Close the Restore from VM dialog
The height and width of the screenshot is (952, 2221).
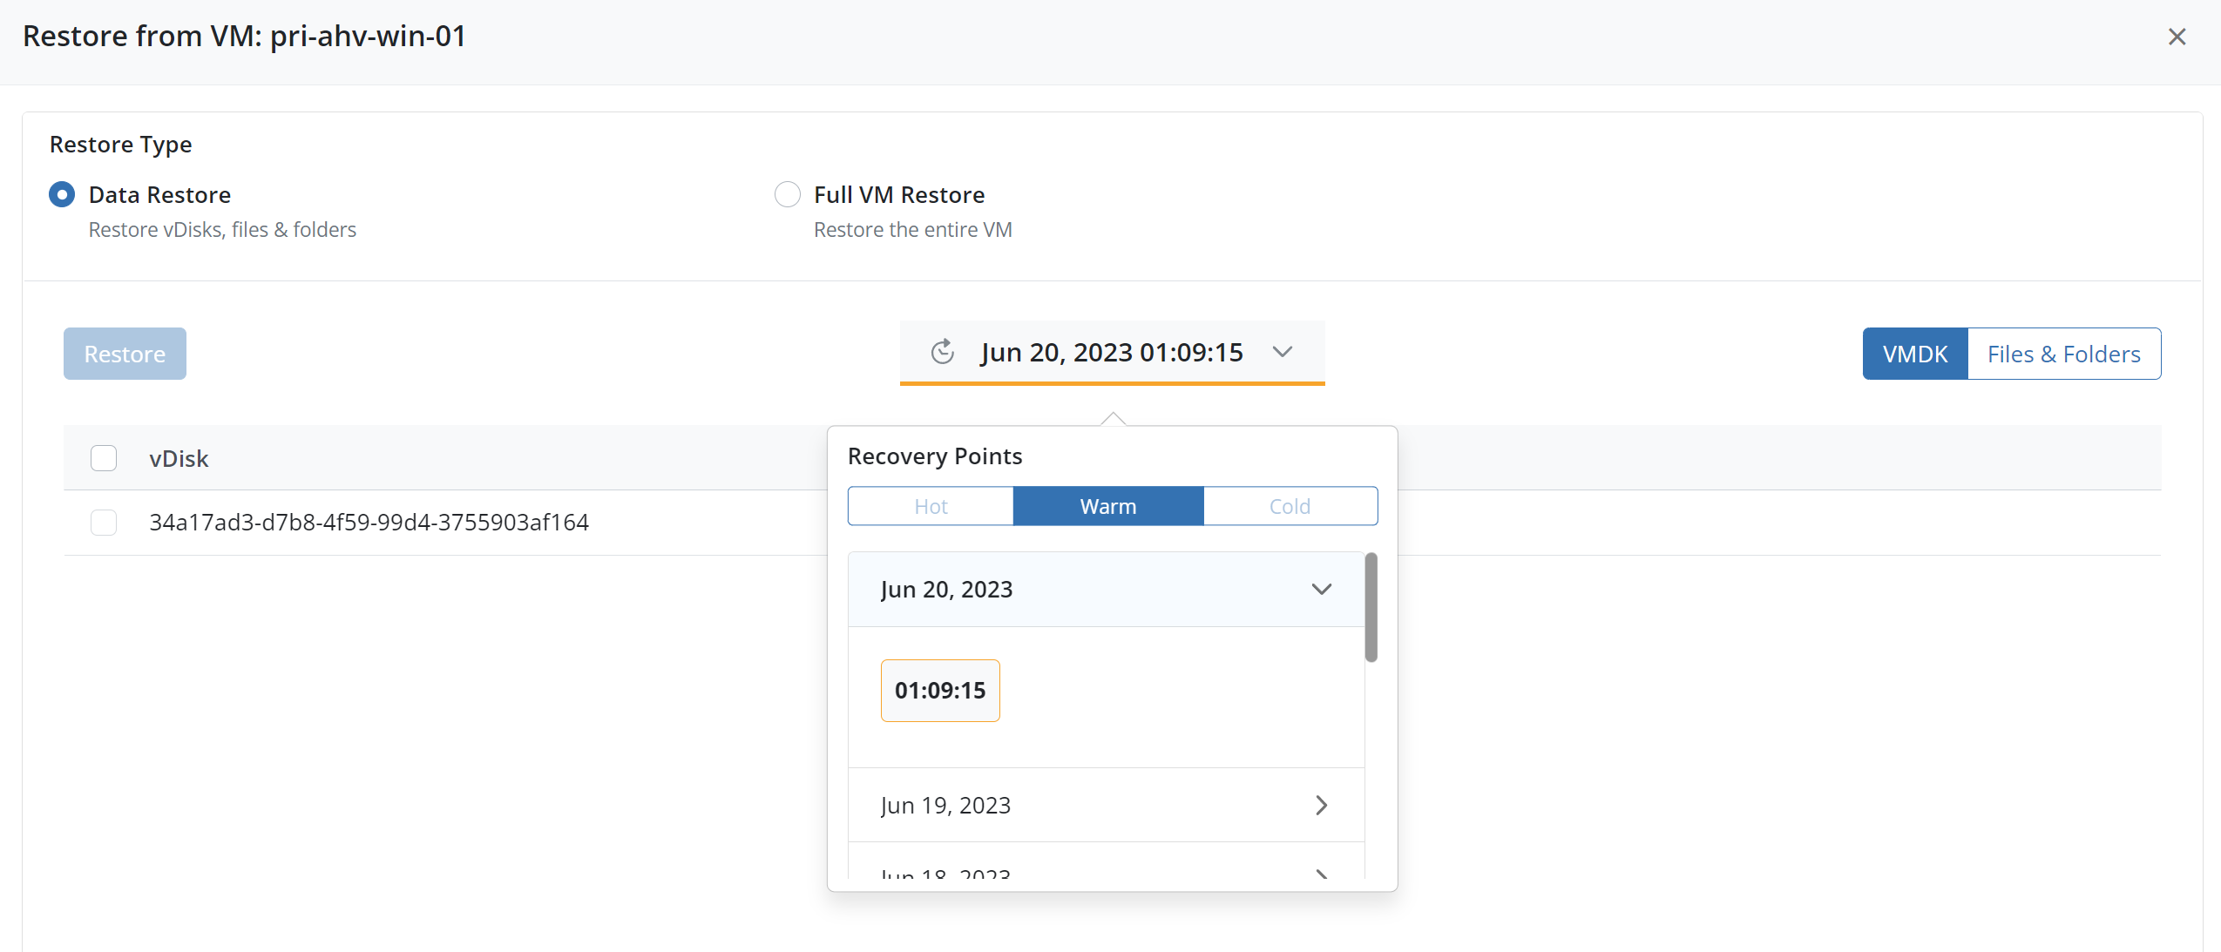coord(2176,37)
